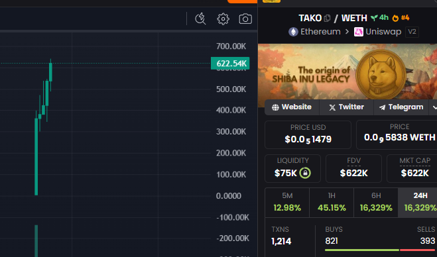Screen dimensions: 437x257
Task: Click the Uniswap unicorn logo icon
Action: (358, 32)
